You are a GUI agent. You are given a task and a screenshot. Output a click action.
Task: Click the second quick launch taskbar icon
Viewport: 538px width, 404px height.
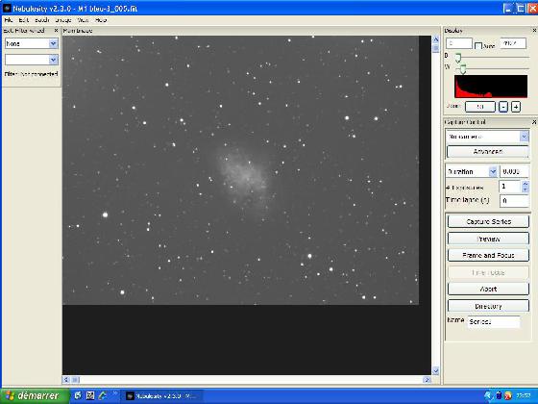coord(90,395)
